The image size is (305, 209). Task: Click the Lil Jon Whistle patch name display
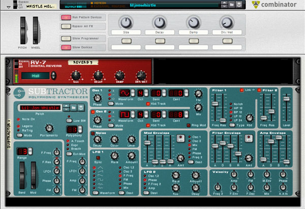pos(40,108)
